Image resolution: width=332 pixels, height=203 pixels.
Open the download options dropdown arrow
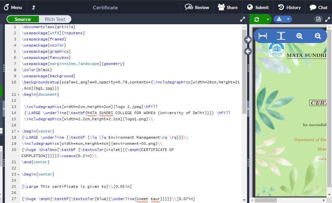click(x=288, y=19)
